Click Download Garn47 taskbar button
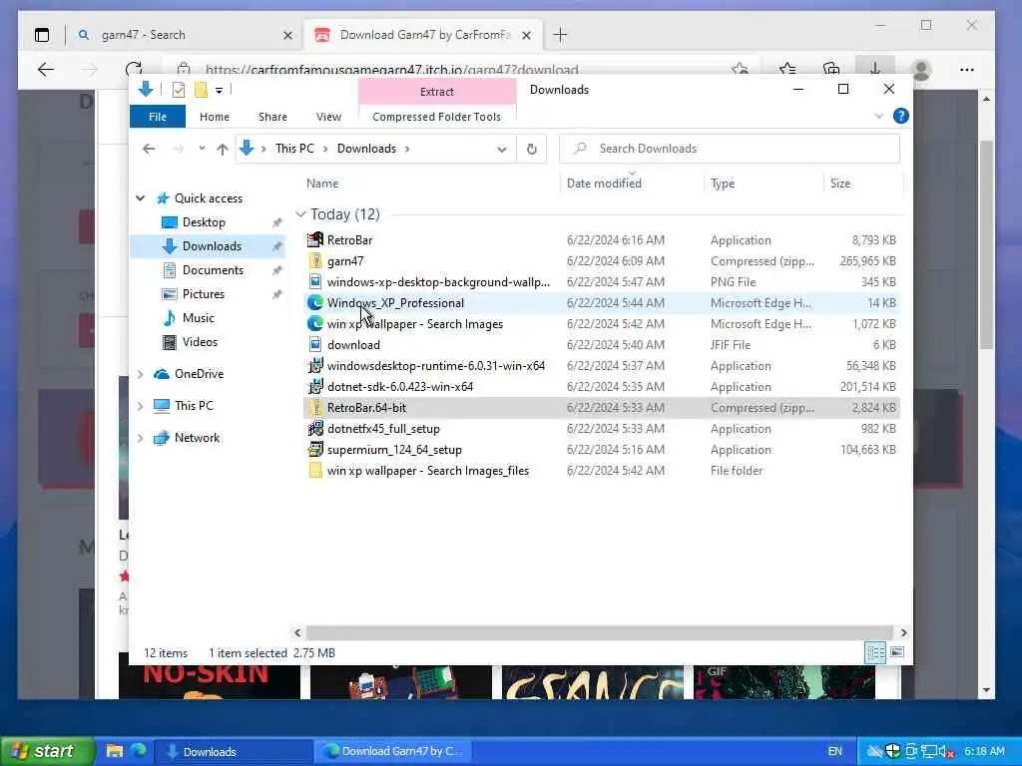 coord(393,752)
